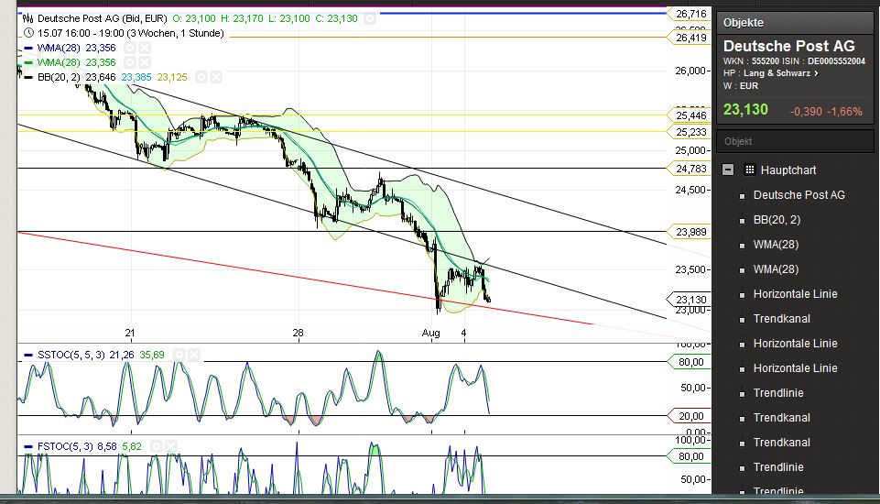Remove the green WMA(28) indicator
This screenshot has height=504, width=880.
pyautogui.click(x=145, y=62)
